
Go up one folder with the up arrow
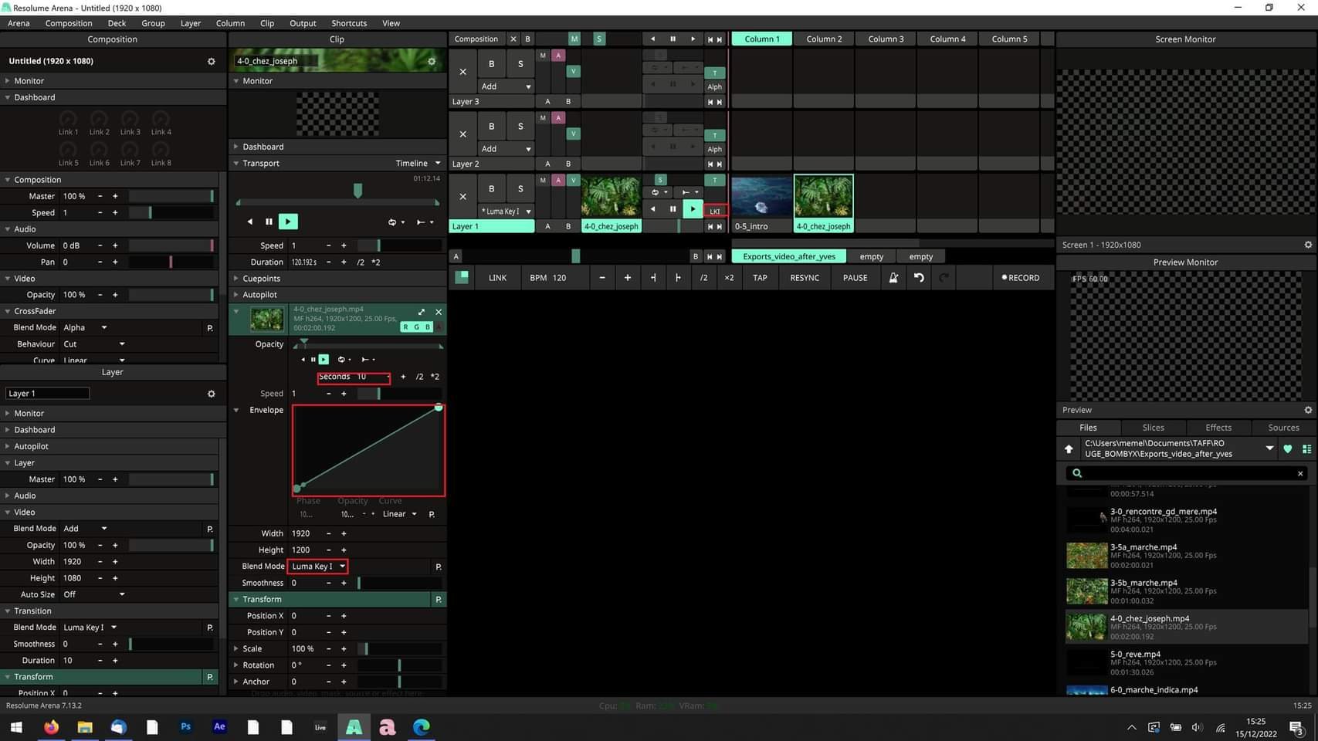(1069, 448)
